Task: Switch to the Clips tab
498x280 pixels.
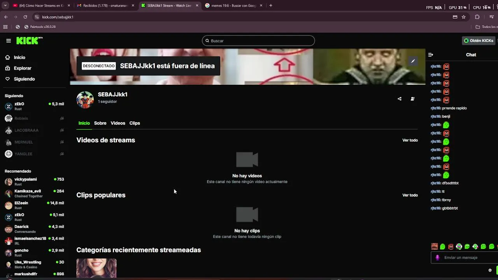Action: [x=135, y=123]
